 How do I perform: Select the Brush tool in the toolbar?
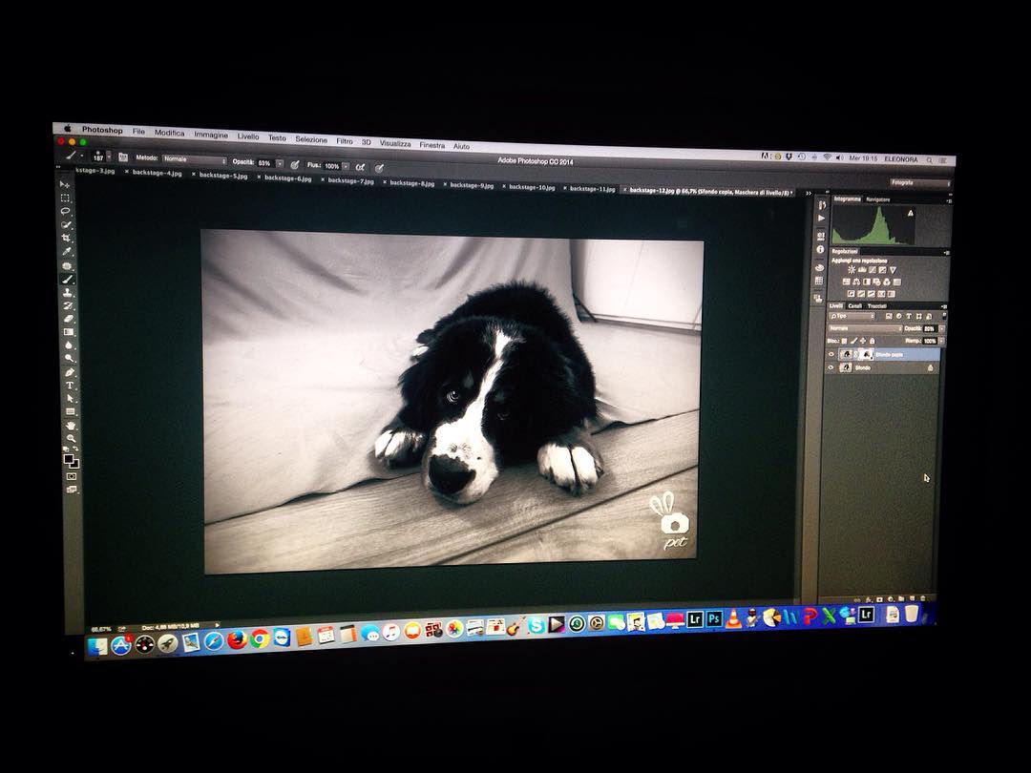click(x=67, y=280)
